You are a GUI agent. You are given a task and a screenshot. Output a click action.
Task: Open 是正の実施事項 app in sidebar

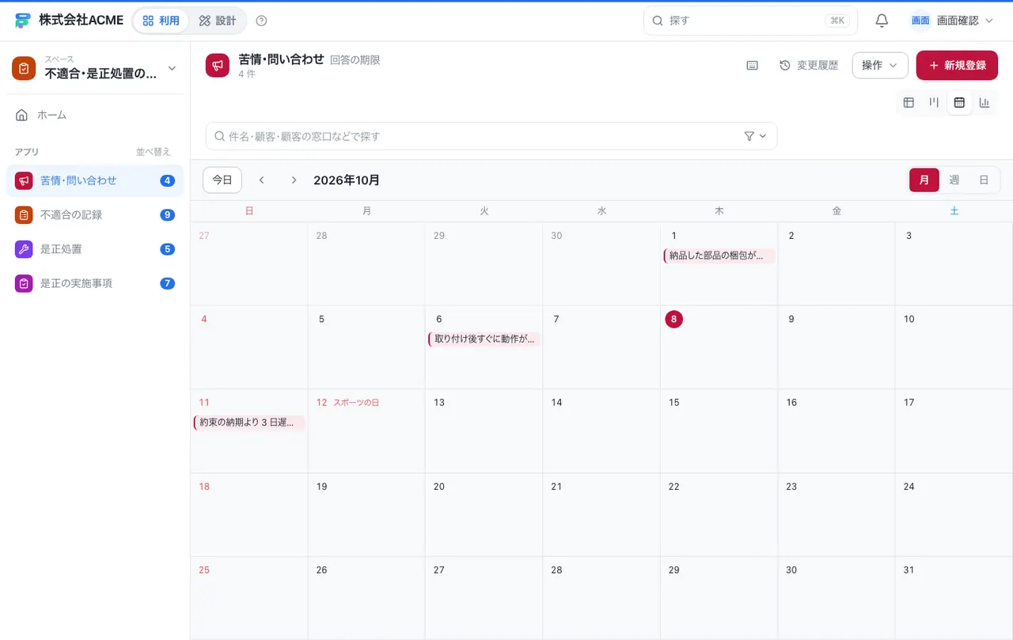95,283
